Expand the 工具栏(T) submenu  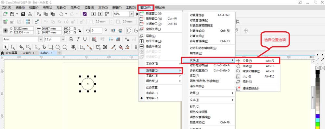click(x=161, y=76)
